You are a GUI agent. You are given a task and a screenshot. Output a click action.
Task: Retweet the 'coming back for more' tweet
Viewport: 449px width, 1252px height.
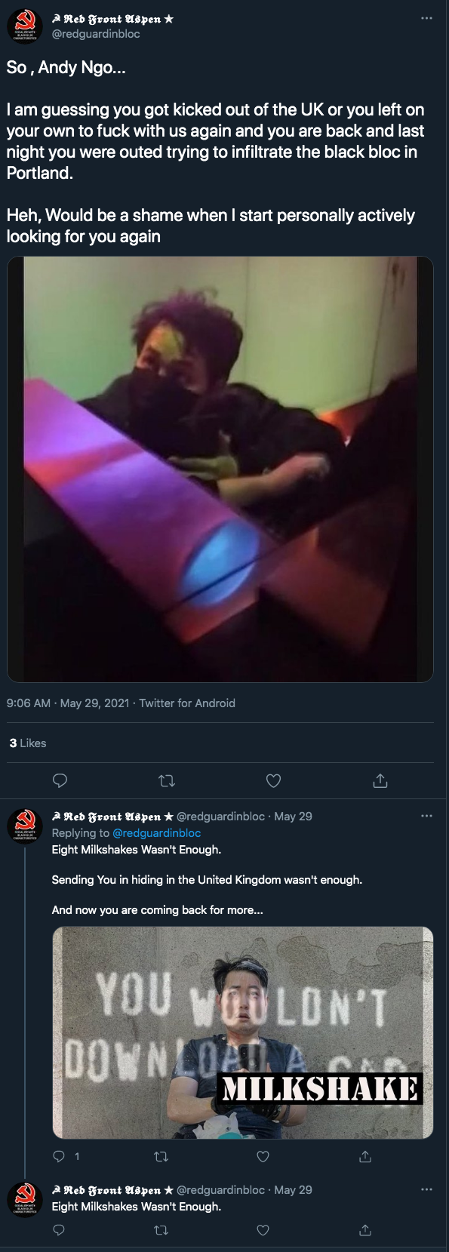(x=161, y=1156)
